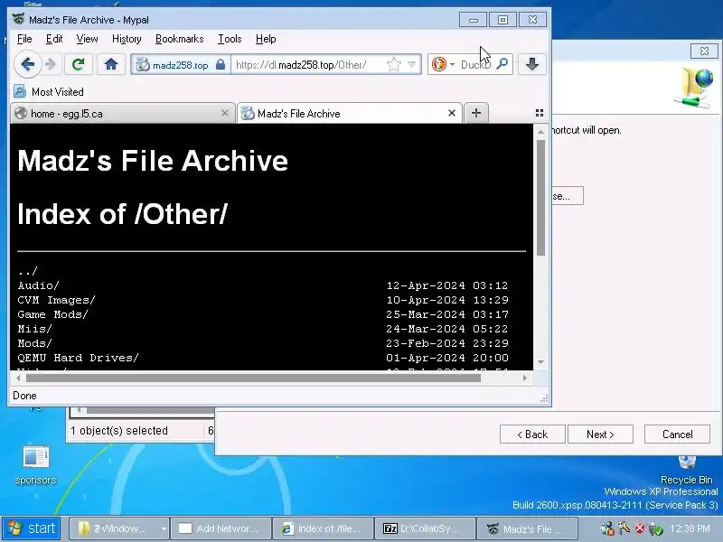Open the Game Mods/ directory link

click(52, 314)
